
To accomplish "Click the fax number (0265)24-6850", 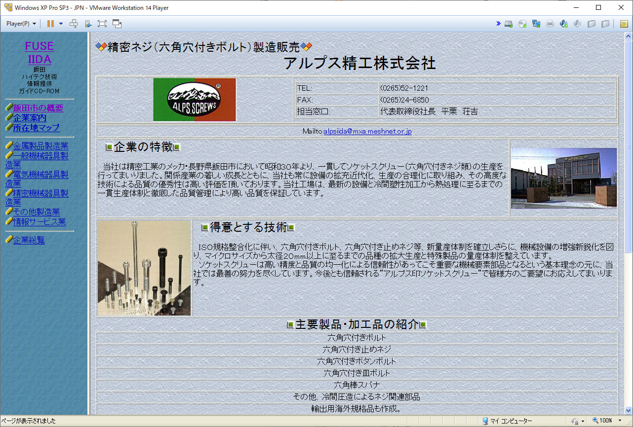I will (404, 100).
